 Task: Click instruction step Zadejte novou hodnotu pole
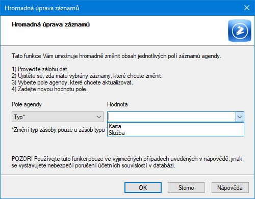pyautogui.click(x=49, y=89)
